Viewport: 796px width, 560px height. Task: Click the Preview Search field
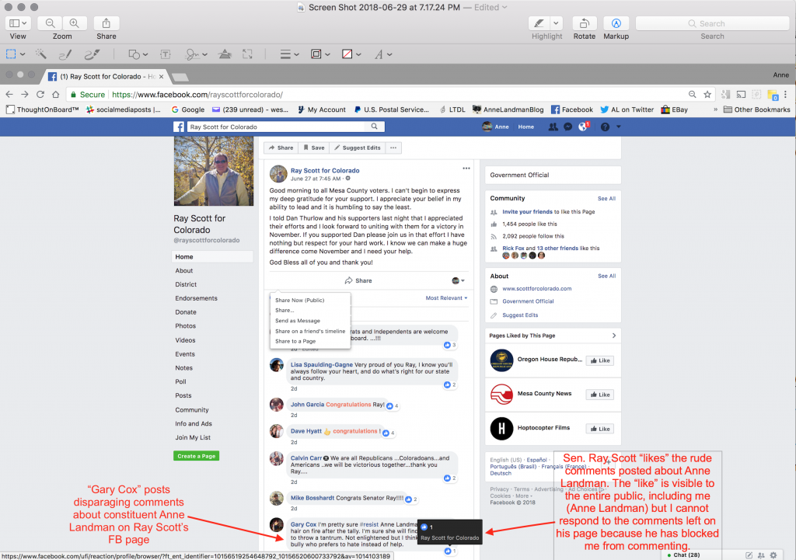tap(712, 23)
